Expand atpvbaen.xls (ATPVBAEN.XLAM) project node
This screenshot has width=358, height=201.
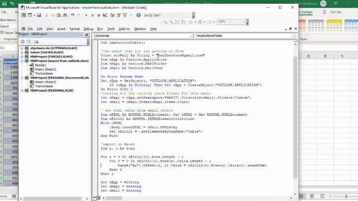(22, 49)
